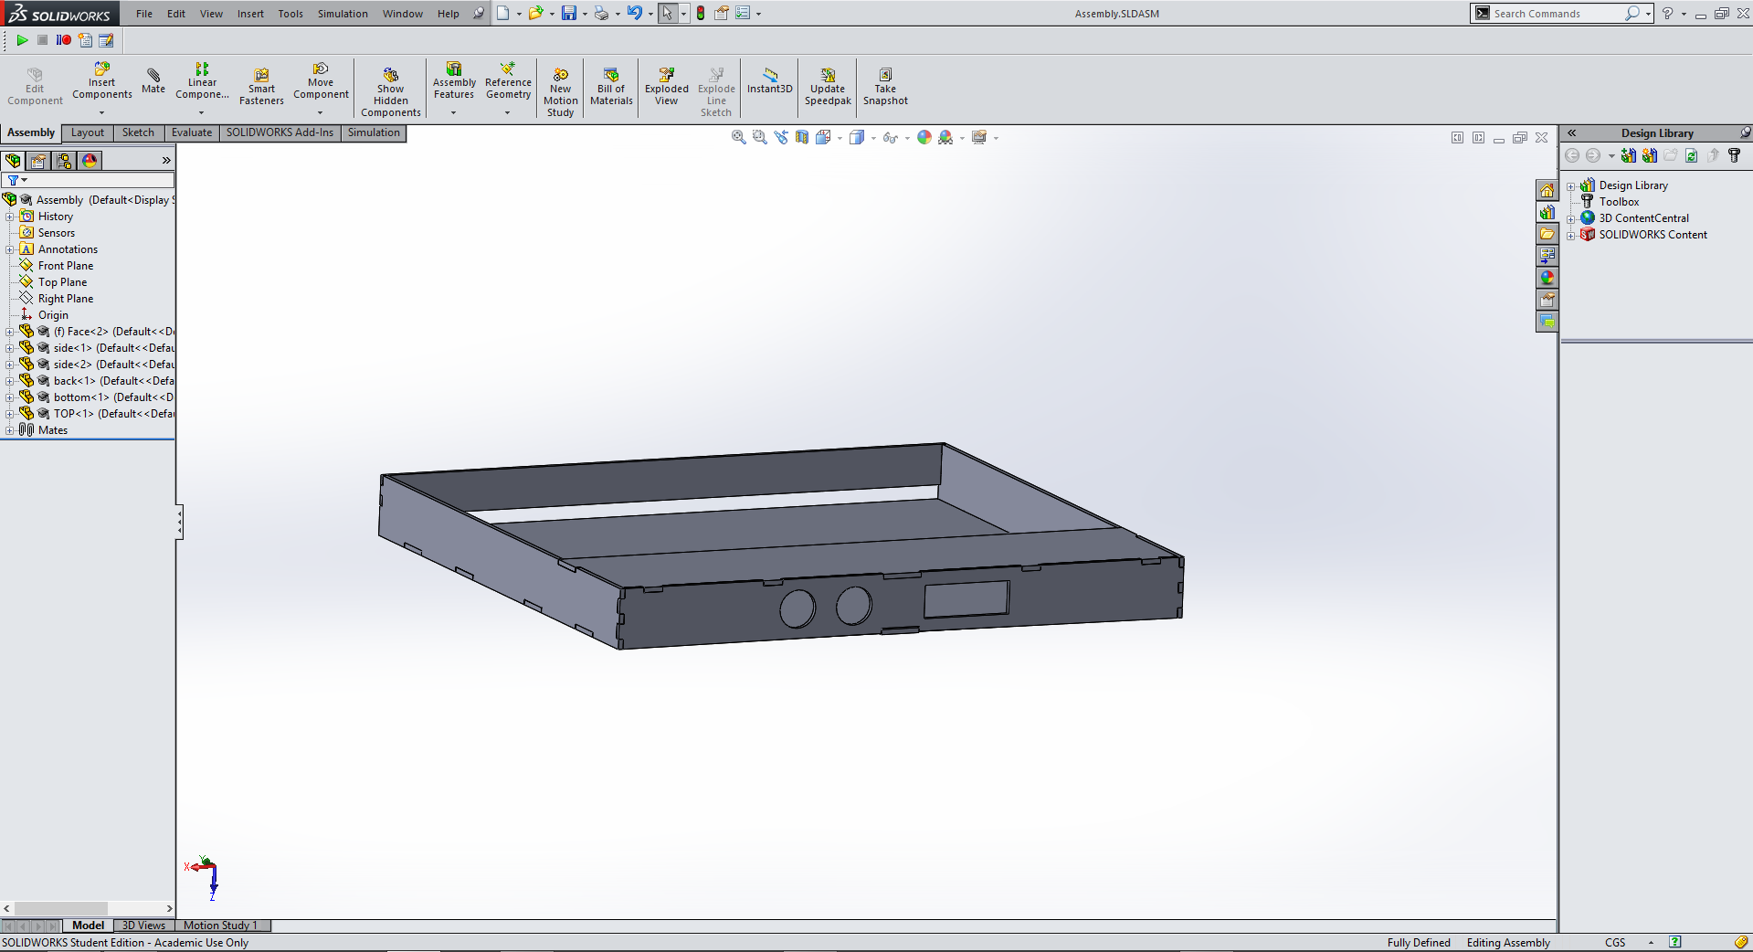Switch to the 3D Views bottom tab
Screen dimensions: 1753x952
143,926
